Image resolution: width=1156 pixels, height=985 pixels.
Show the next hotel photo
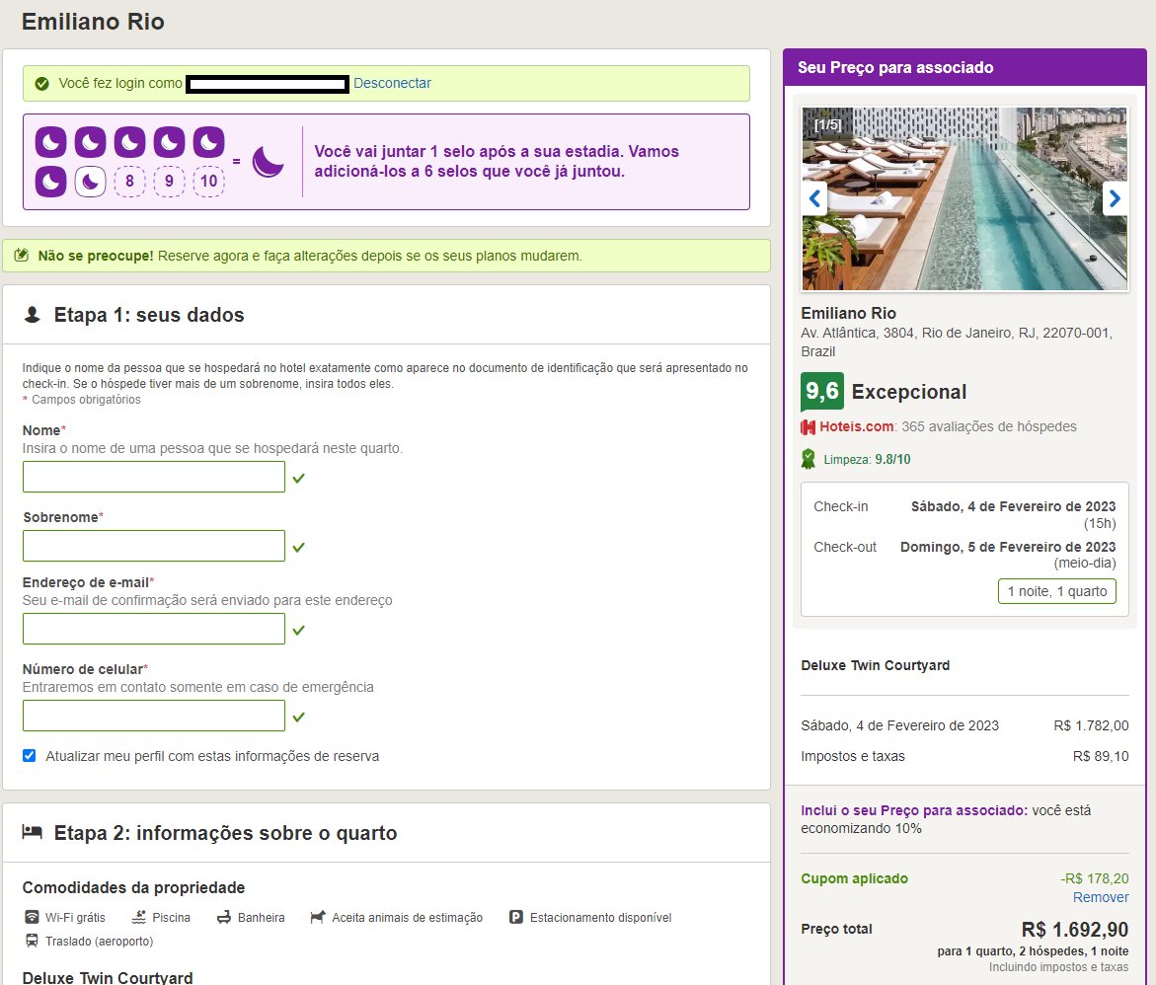1115,198
